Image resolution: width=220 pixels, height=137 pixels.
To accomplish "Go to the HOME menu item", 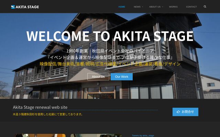I will pyautogui.click(x=122, y=7).
